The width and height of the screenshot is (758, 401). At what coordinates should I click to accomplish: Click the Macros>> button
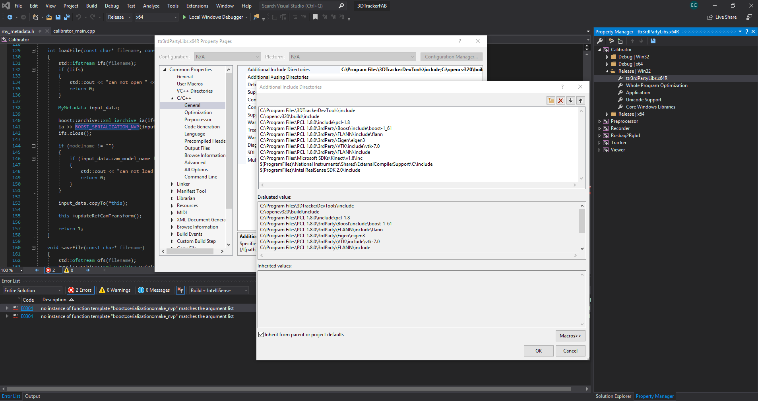pyautogui.click(x=570, y=335)
